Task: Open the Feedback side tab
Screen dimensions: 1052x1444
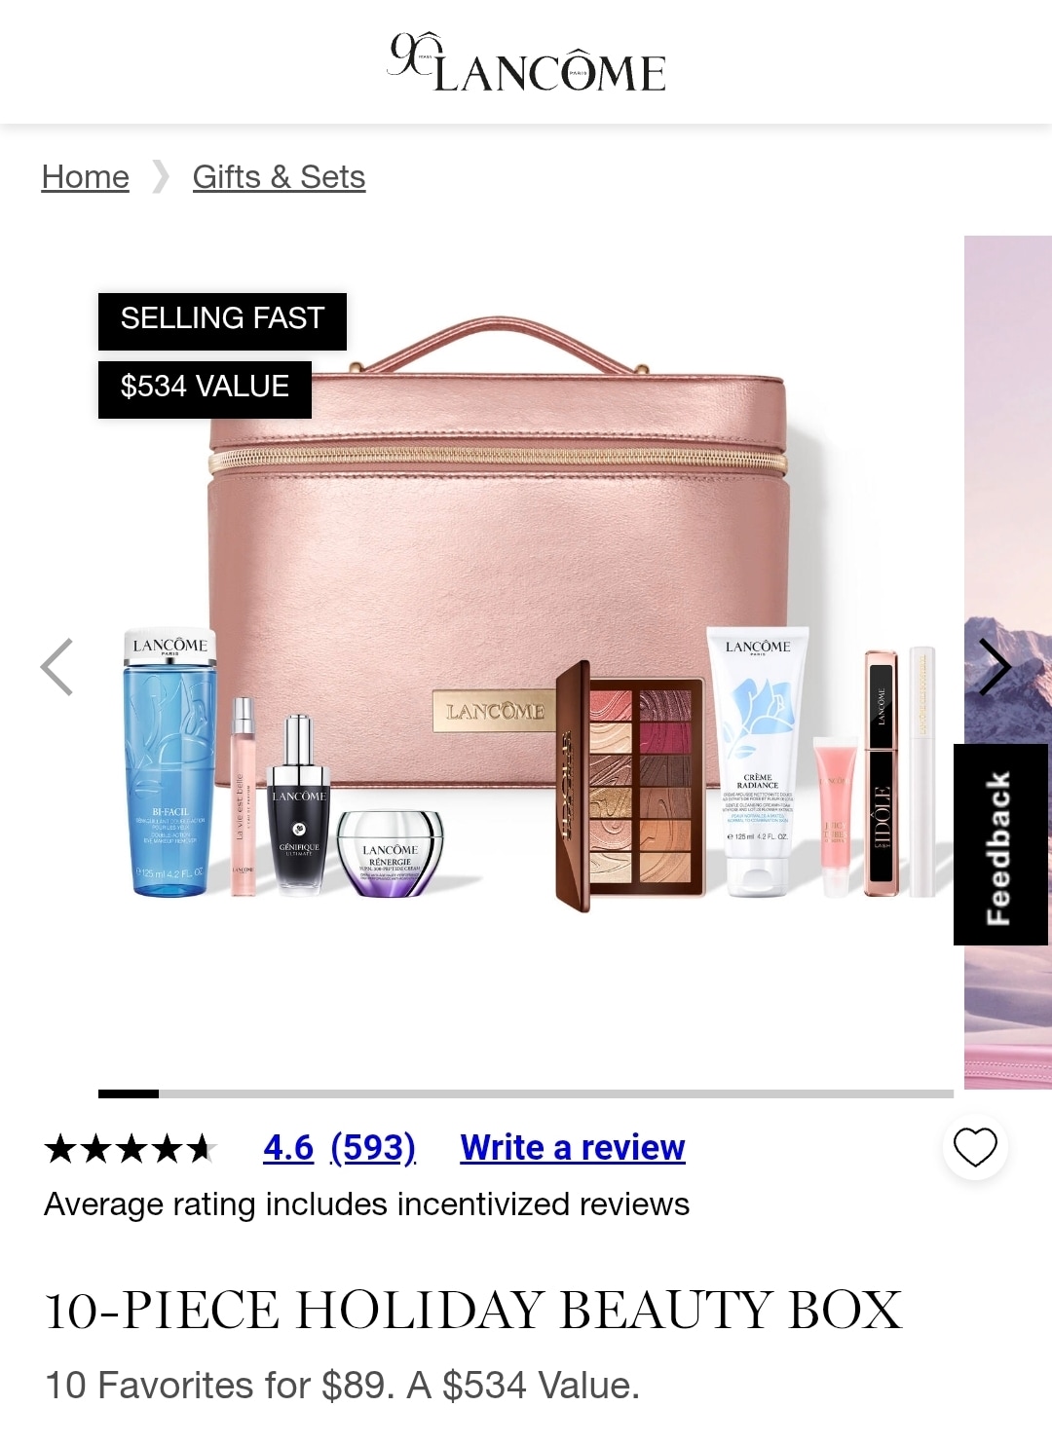Action: click(1000, 844)
